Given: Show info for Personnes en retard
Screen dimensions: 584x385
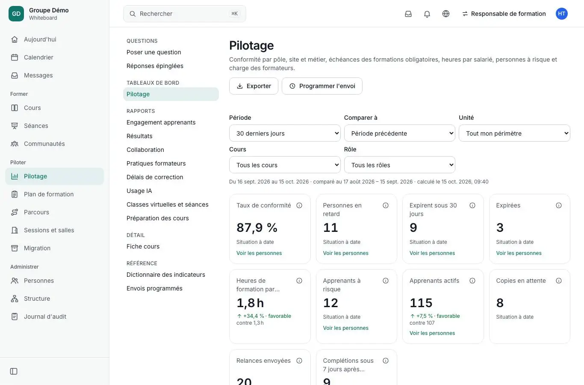Looking at the screenshot, I should (386, 205).
